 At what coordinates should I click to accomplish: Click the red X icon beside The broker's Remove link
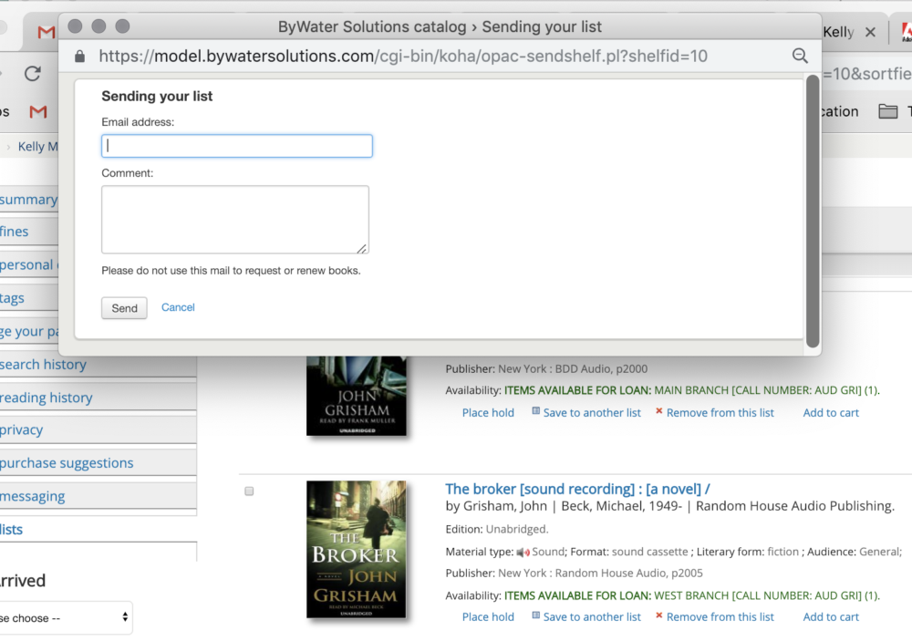[x=659, y=615]
